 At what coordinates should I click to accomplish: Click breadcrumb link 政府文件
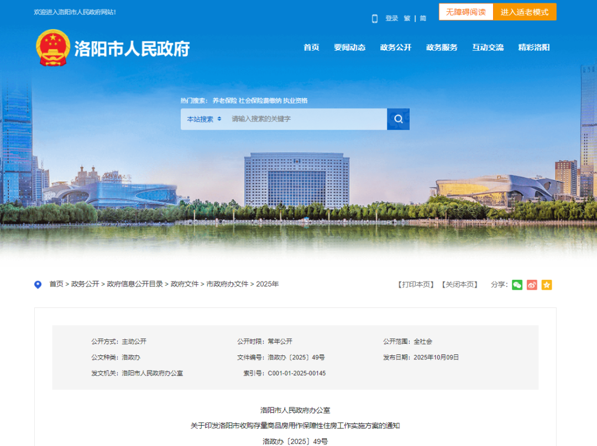185,284
